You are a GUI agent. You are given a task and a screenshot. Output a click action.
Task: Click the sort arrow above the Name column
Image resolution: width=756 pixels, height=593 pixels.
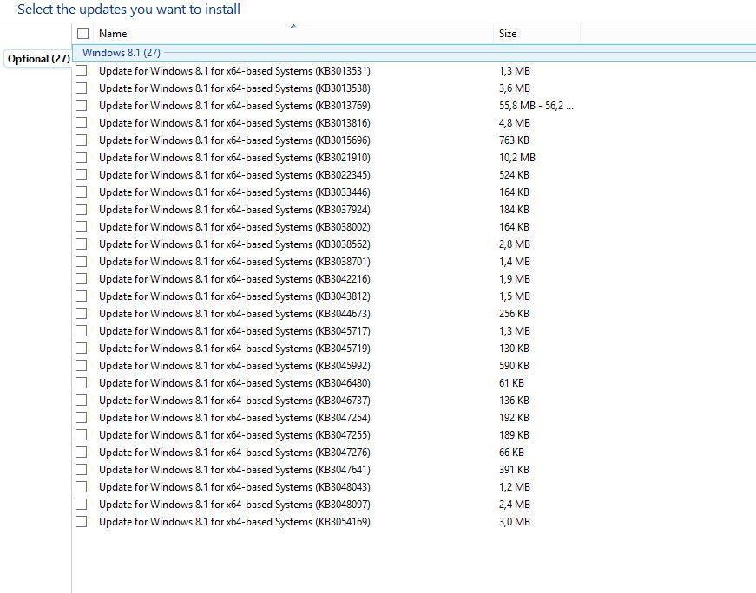point(293,26)
